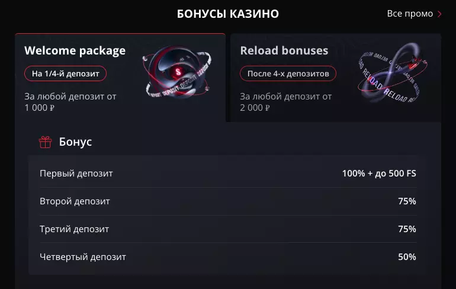Screen dimensions: 456x289
Task: Click the 1 000 ₽ minimum deposit text
Action: [x=38, y=108]
